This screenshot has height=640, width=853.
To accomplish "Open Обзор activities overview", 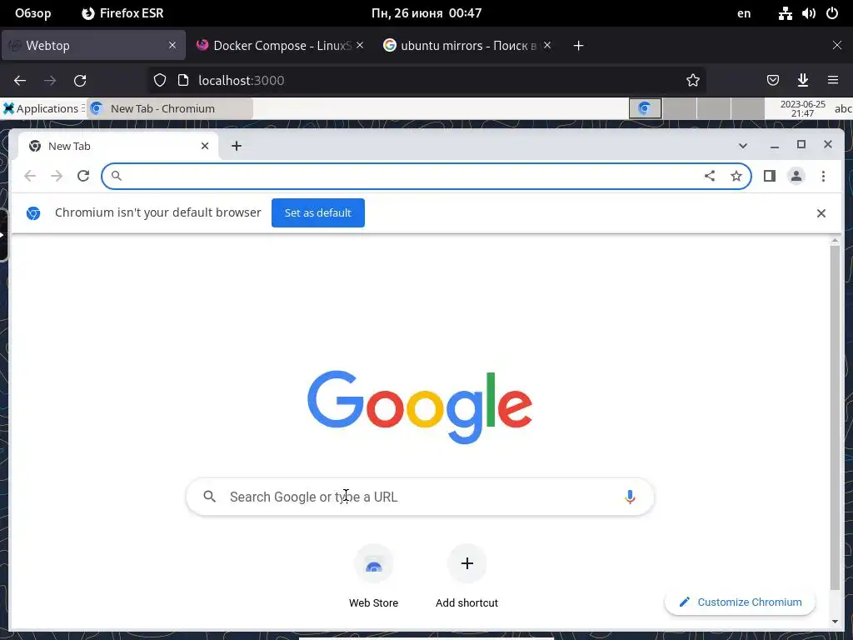I will tap(32, 13).
